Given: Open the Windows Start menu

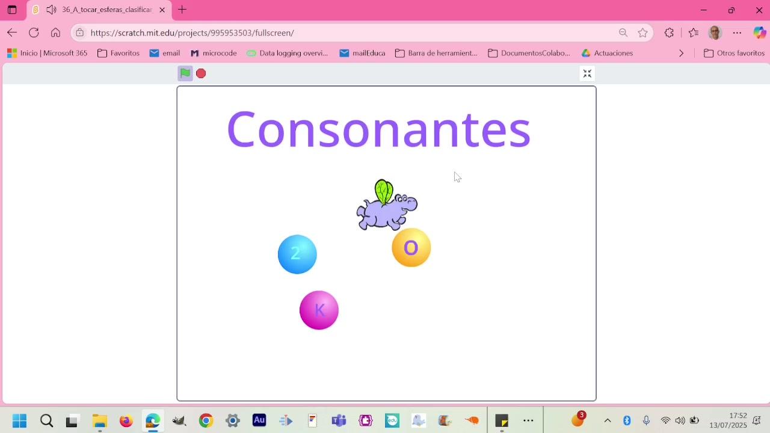Looking at the screenshot, I should coord(19,420).
